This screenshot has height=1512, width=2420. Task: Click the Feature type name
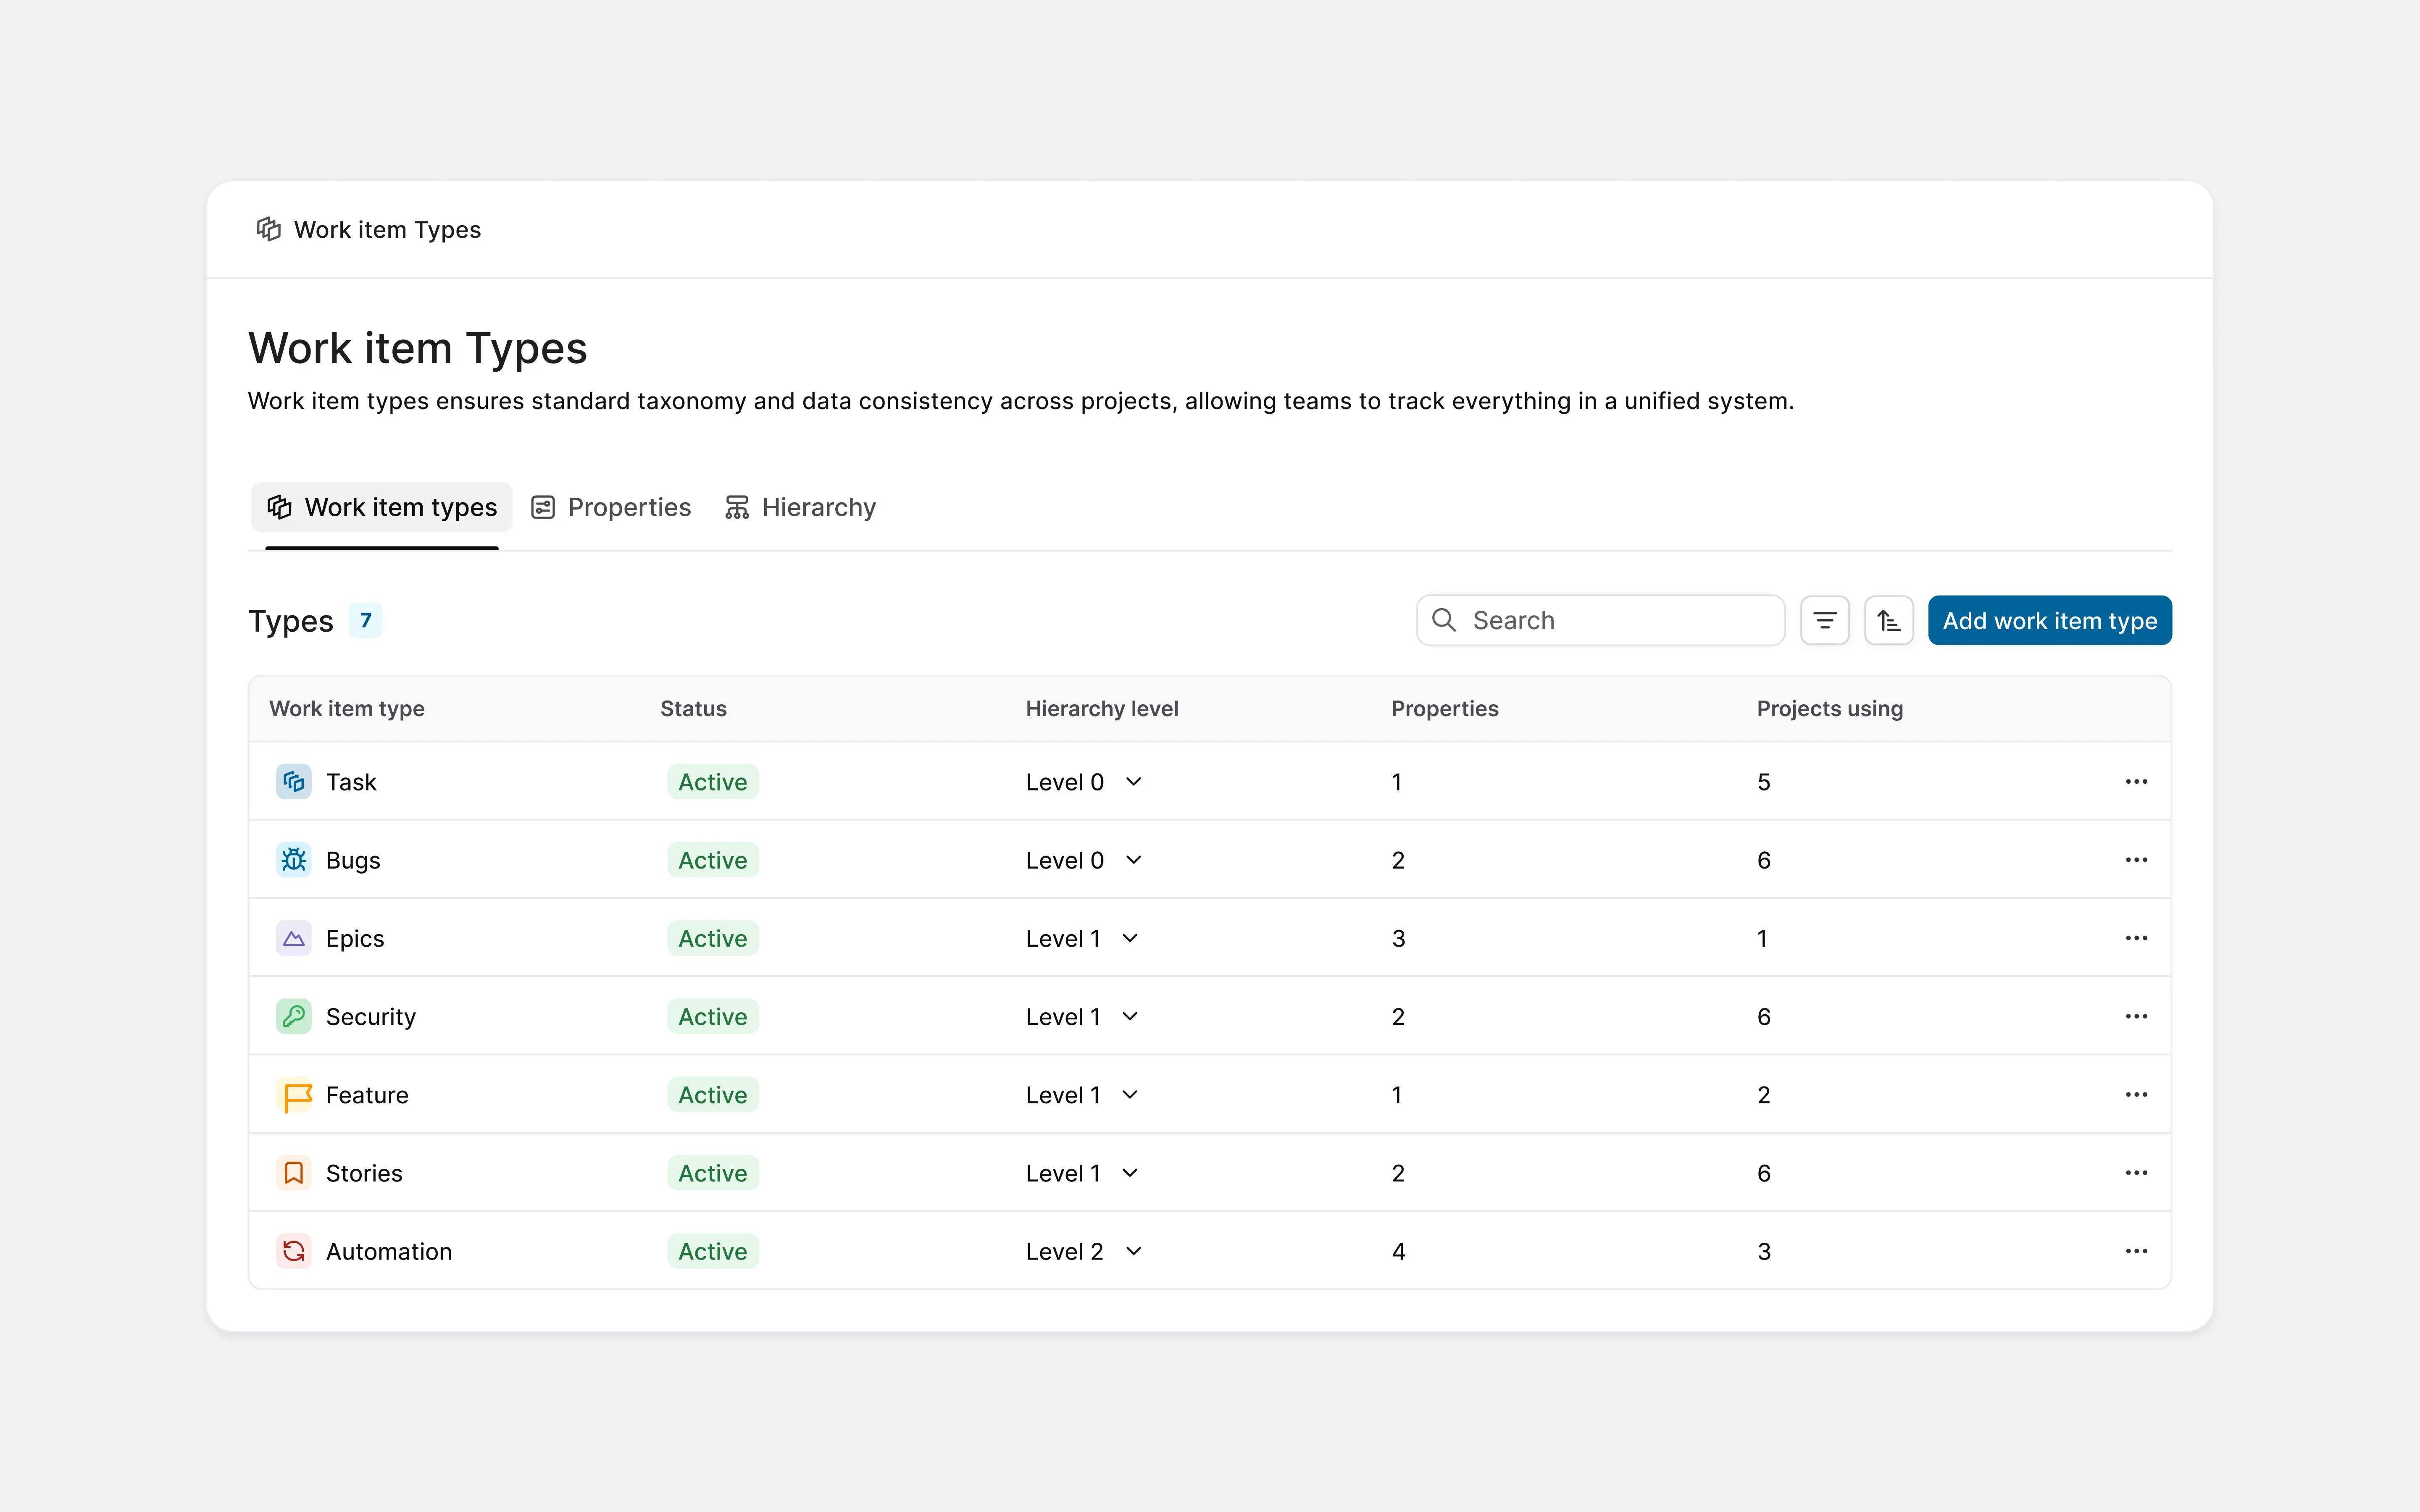[x=367, y=1095]
